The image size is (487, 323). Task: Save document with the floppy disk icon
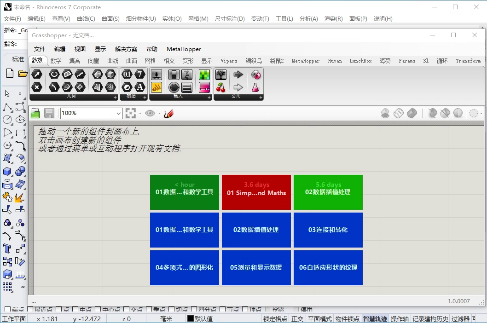[x=49, y=113]
